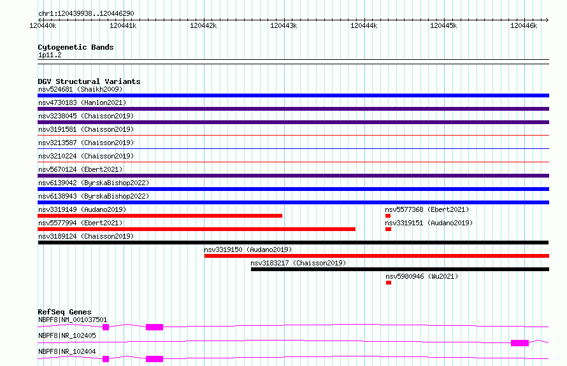Image resolution: width=567 pixels, height=366 pixels.
Task: Click the small first exon of NBPF8|NR_102404
Action: pos(106,359)
